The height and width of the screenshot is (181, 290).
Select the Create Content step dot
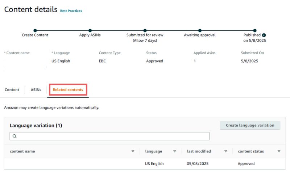[35, 30]
